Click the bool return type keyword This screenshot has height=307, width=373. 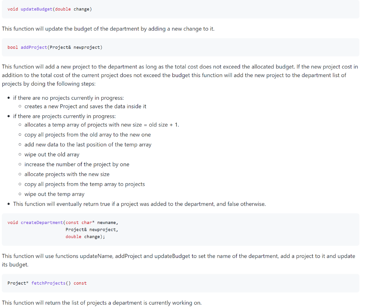pos(13,47)
